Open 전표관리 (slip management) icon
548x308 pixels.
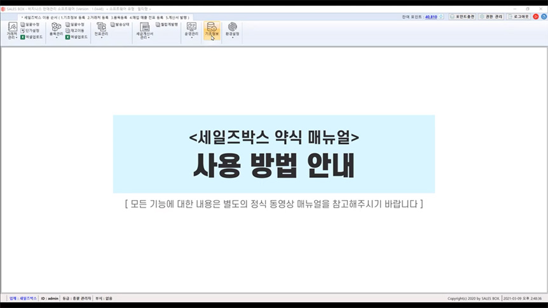100,29
